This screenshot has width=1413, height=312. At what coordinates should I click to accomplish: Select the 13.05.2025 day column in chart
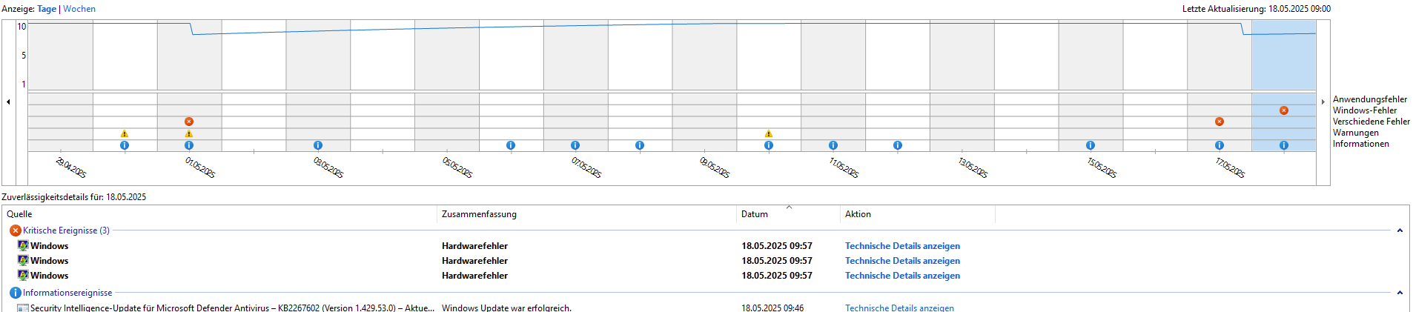pos(962,86)
